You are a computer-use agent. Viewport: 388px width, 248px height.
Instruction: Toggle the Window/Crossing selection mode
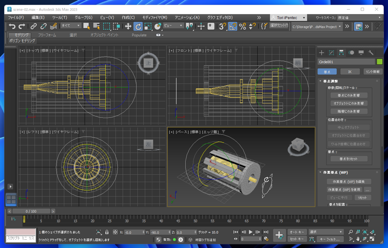point(116,26)
